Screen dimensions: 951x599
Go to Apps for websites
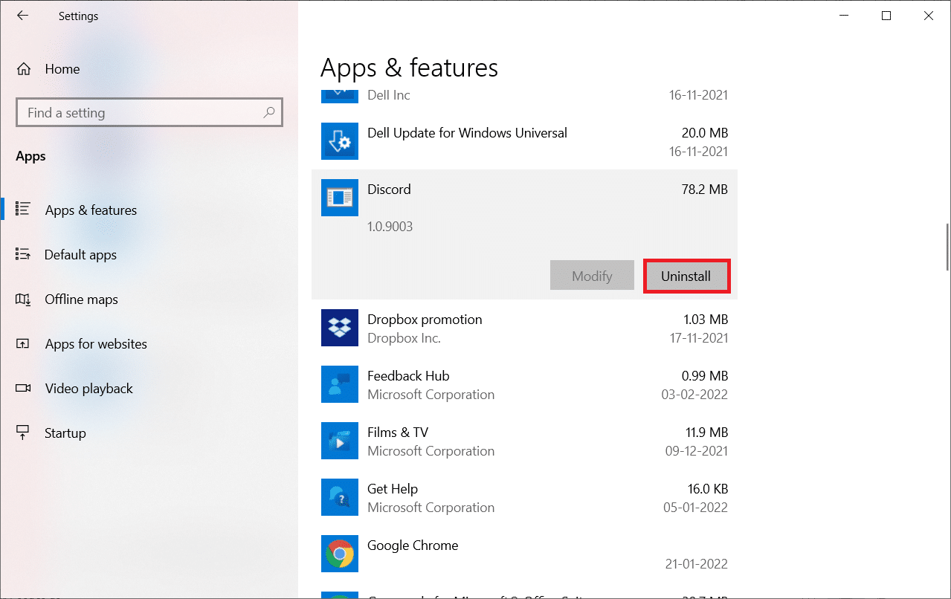coord(149,344)
